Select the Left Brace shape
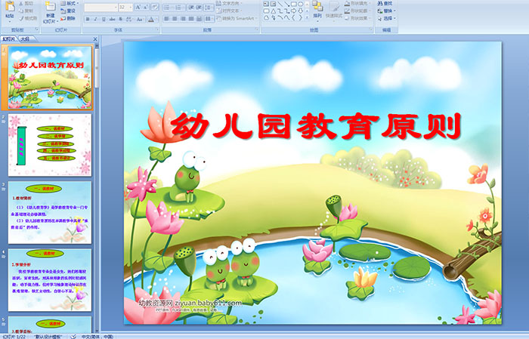The image size is (529, 339). 293,18
